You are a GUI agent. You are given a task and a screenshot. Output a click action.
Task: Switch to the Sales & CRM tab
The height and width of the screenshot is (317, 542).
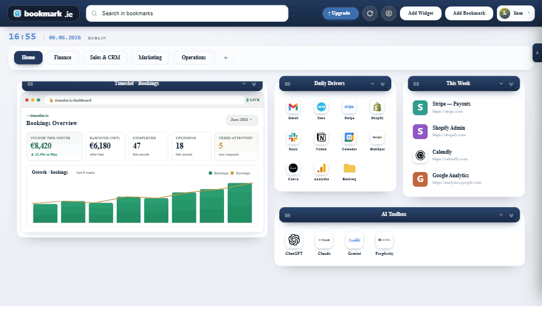(105, 58)
